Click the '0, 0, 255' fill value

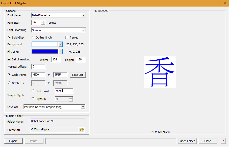(75, 52)
